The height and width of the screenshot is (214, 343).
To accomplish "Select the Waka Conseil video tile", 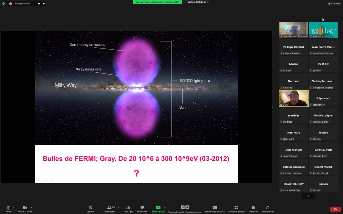I will (323, 30).
